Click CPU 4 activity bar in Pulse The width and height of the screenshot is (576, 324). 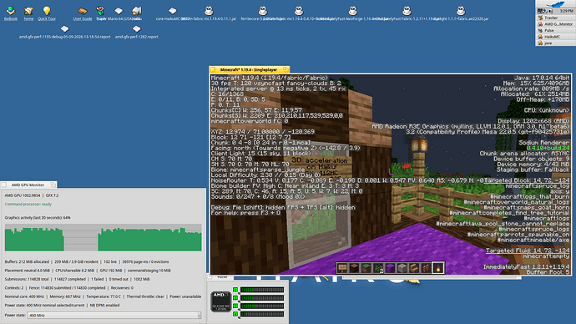[262, 314]
